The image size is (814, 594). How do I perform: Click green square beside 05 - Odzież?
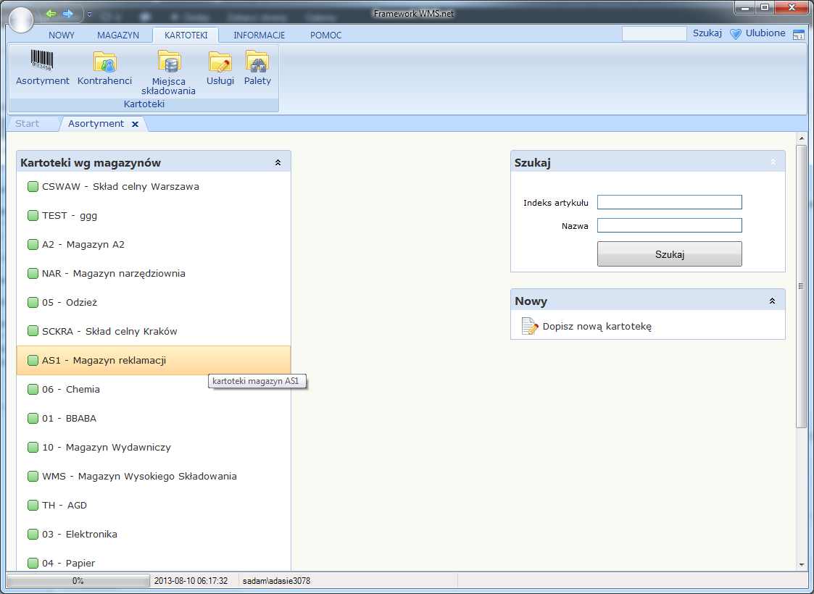33,303
